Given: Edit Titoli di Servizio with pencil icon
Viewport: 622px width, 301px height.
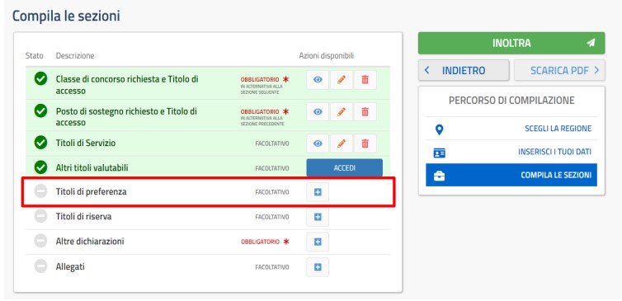Looking at the screenshot, I should click(x=342, y=143).
